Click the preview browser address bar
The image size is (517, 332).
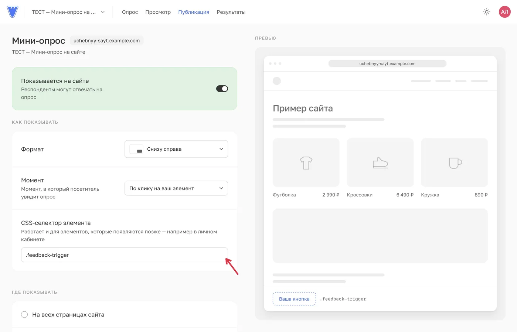[x=387, y=64]
